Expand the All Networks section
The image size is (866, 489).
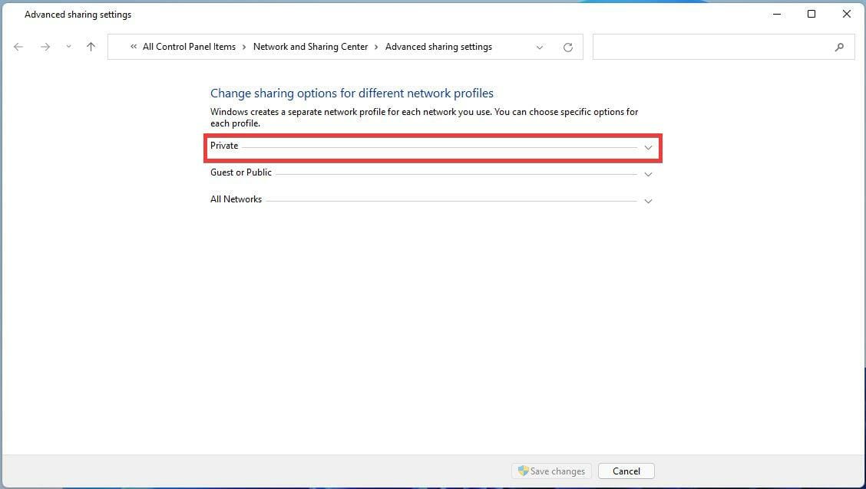[649, 201]
